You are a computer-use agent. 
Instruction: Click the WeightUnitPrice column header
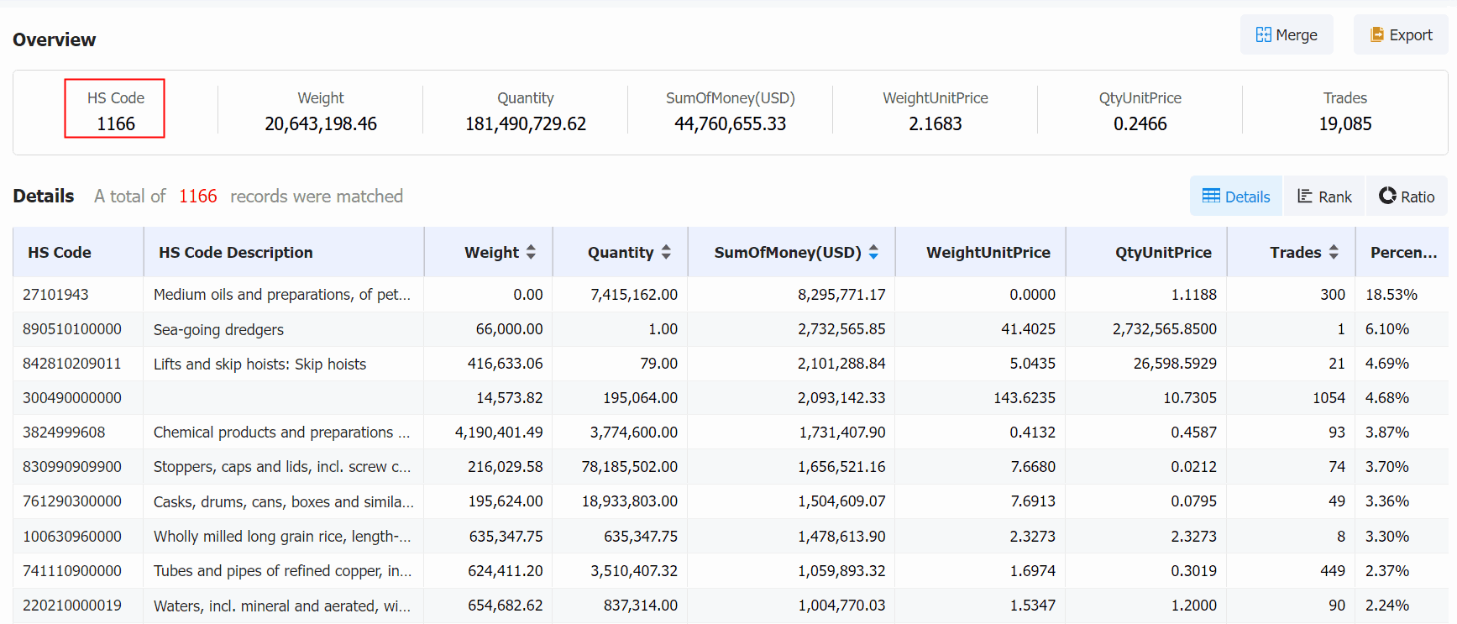981,252
